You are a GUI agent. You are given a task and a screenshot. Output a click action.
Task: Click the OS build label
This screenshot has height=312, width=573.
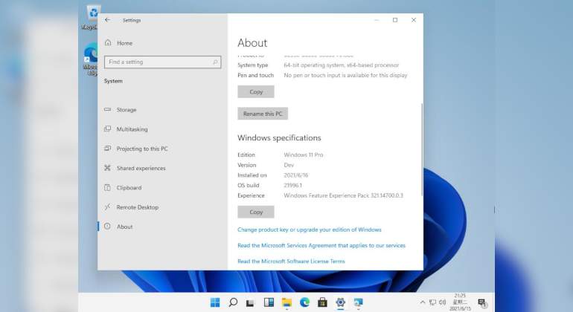(x=248, y=186)
